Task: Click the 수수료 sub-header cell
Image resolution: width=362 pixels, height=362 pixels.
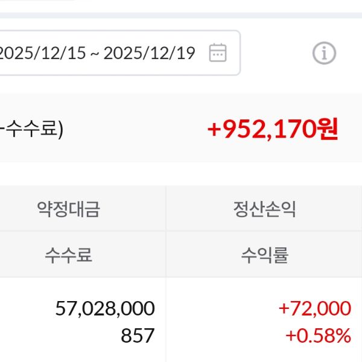Action: [x=68, y=255]
